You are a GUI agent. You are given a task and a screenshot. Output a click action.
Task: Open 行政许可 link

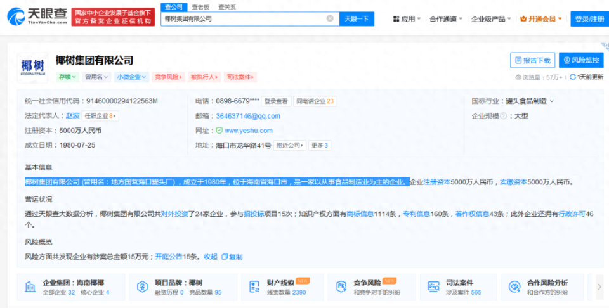pos(572,214)
